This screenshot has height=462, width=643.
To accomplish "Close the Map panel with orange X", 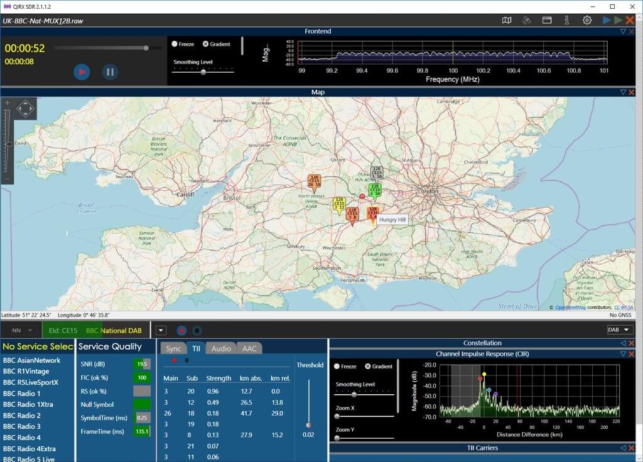I will 631,92.
